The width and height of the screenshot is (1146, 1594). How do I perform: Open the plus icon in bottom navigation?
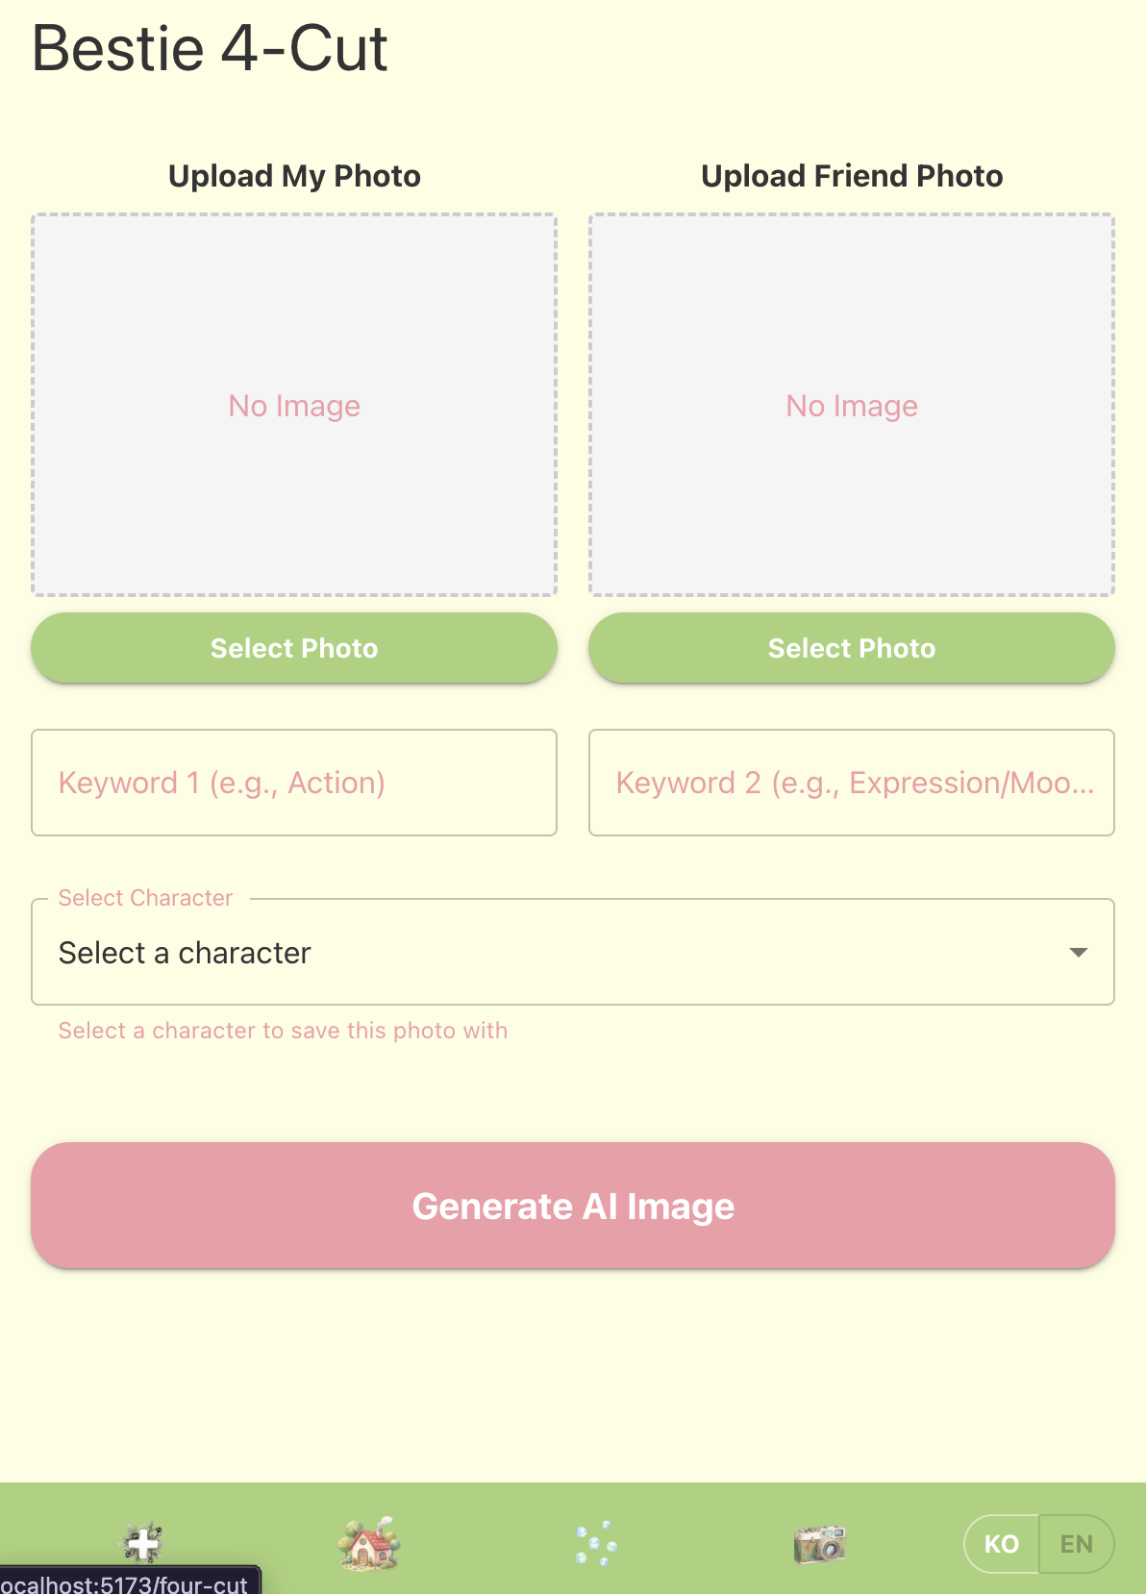point(143,1544)
